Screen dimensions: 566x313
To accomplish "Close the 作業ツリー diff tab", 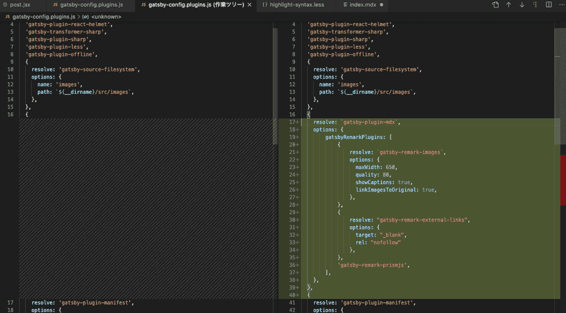I will click(250, 5).
